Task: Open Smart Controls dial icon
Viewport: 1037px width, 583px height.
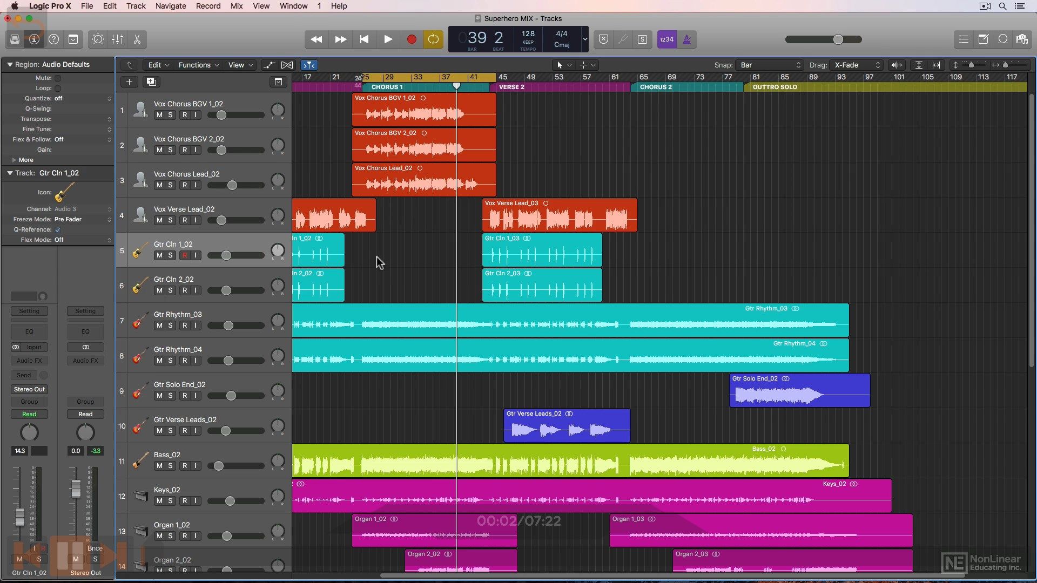Action: [x=98, y=39]
